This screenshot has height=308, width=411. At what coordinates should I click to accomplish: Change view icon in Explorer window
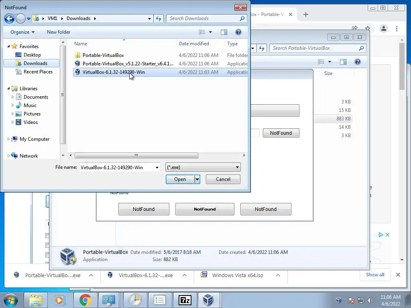[x=321, y=61]
